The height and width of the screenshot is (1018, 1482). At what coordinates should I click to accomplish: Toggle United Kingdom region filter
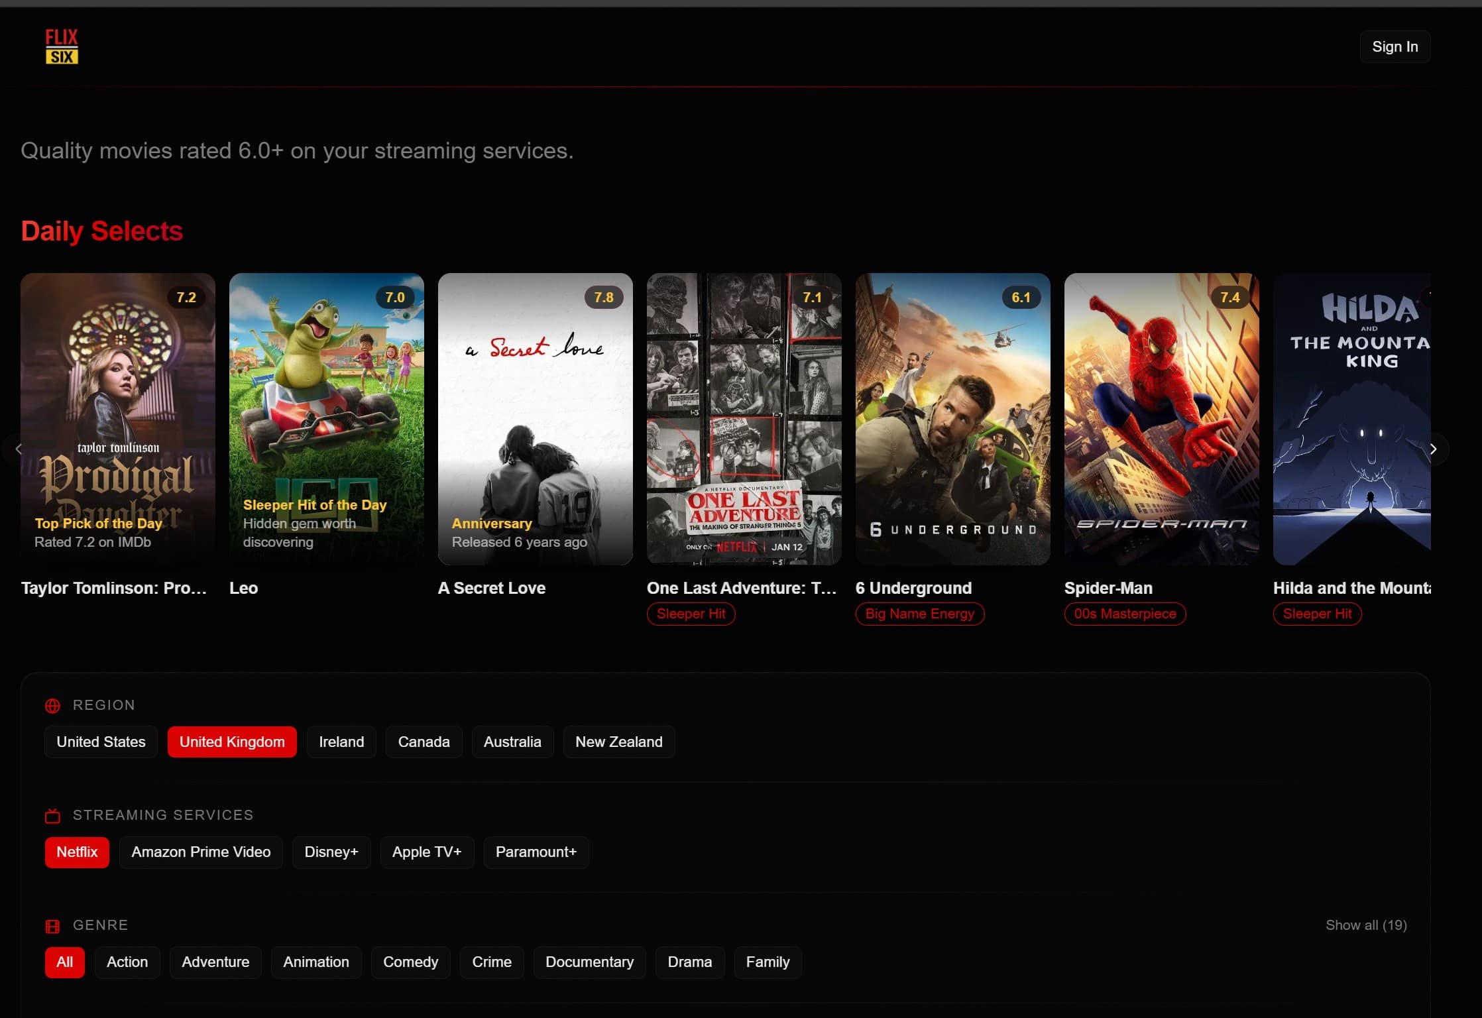[232, 742]
